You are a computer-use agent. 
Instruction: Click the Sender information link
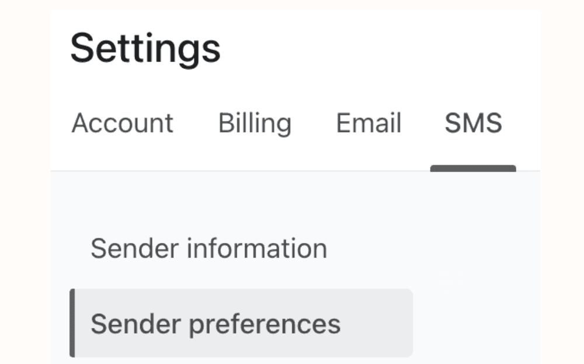pos(209,248)
